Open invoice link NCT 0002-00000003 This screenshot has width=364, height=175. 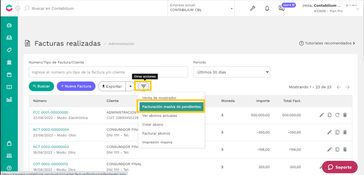point(51,147)
